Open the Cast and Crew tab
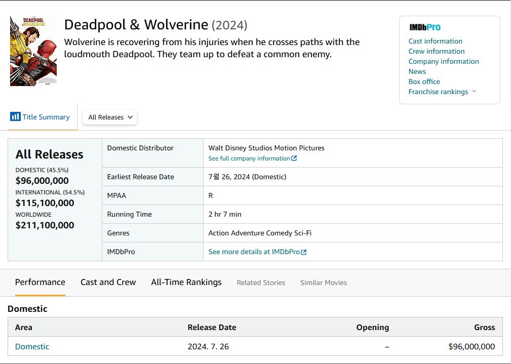The height and width of the screenshot is (364, 511). click(108, 282)
